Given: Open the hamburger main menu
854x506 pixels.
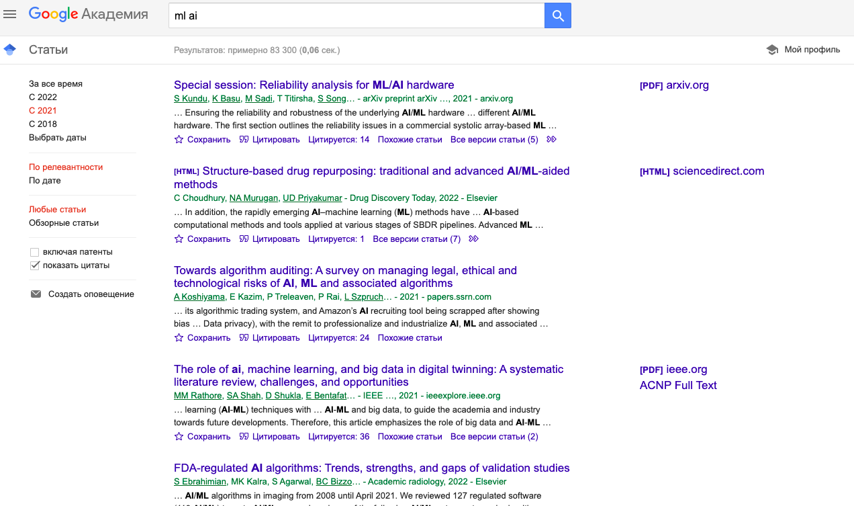Looking at the screenshot, I should tap(9, 14).
